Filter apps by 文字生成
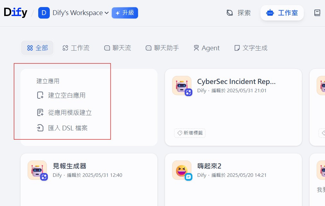The height and width of the screenshot is (206, 325). (251, 48)
